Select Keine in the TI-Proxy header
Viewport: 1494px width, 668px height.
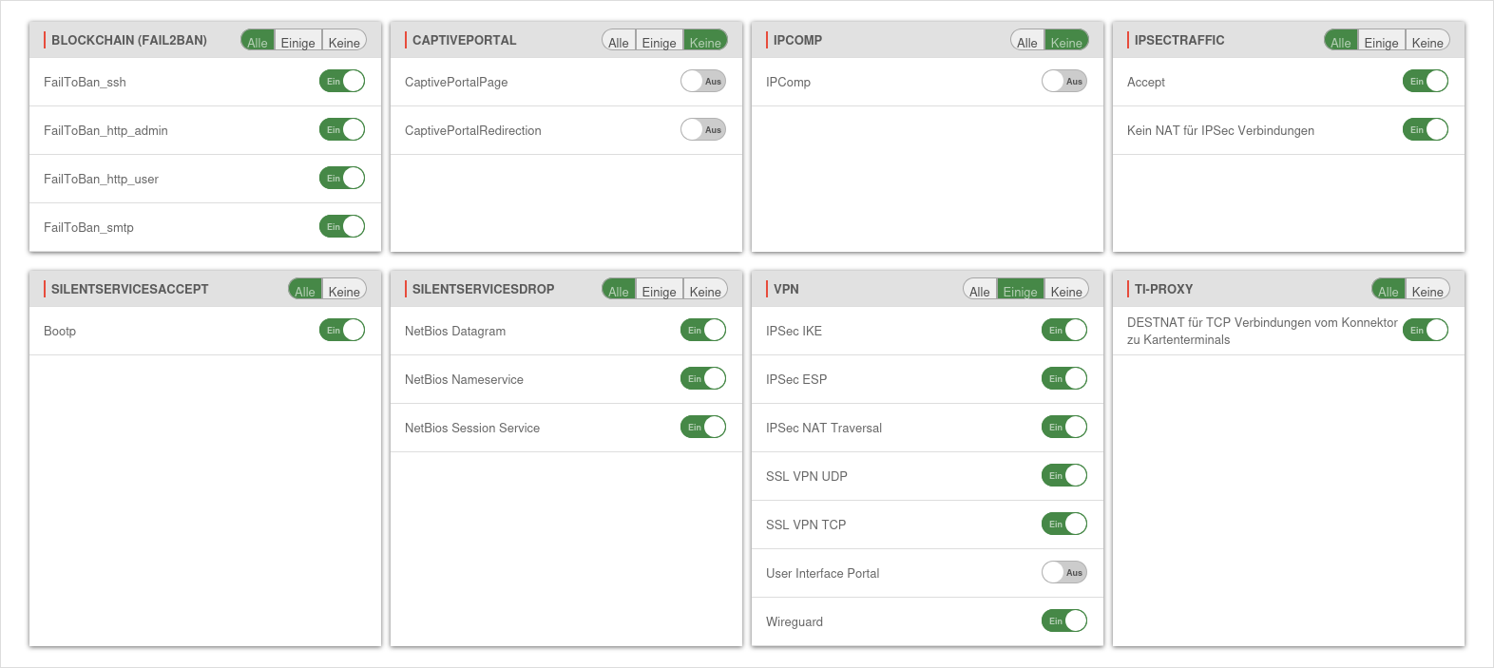1427,291
